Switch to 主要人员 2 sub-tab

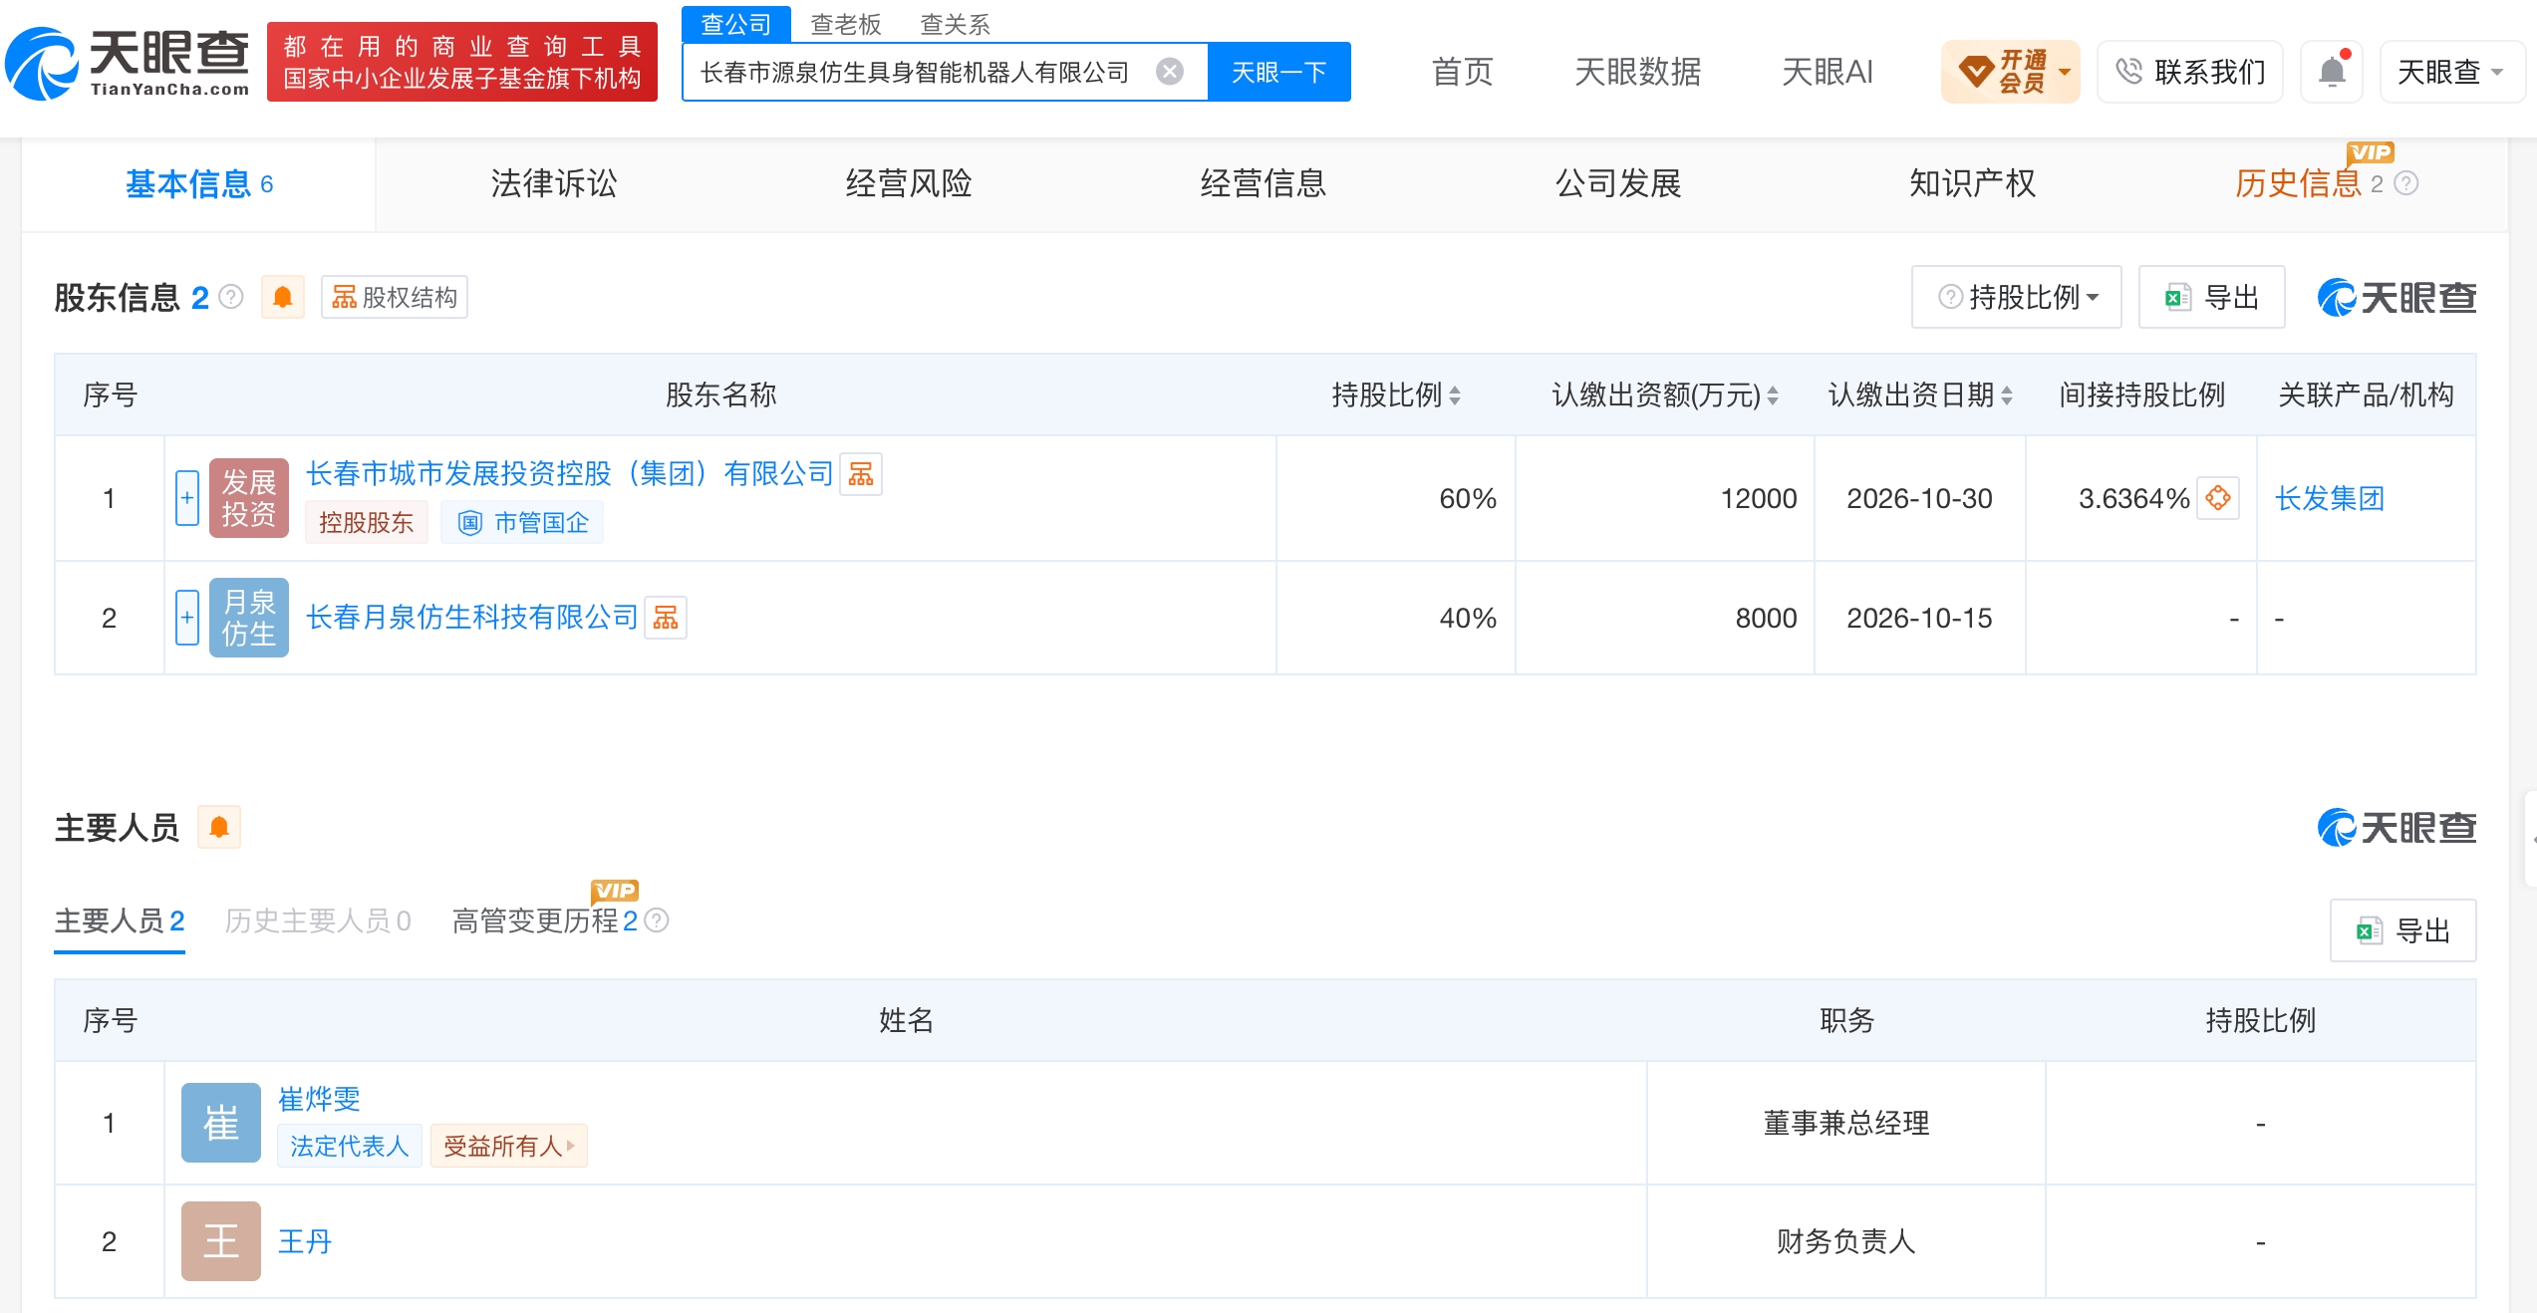coord(120,920)
